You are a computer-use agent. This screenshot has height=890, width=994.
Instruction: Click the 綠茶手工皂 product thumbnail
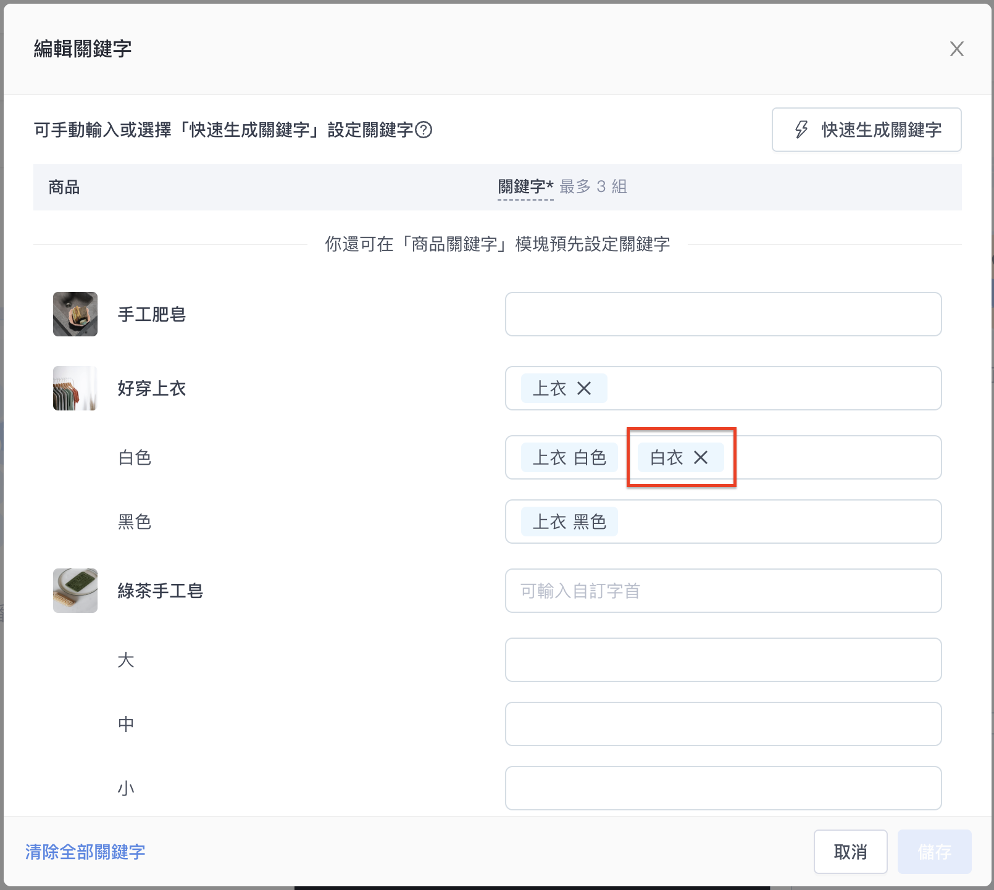pos(75,591)
